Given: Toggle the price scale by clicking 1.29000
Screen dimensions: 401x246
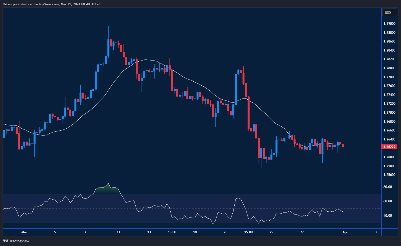Looking at the screenshot, I should pos(389,24).
